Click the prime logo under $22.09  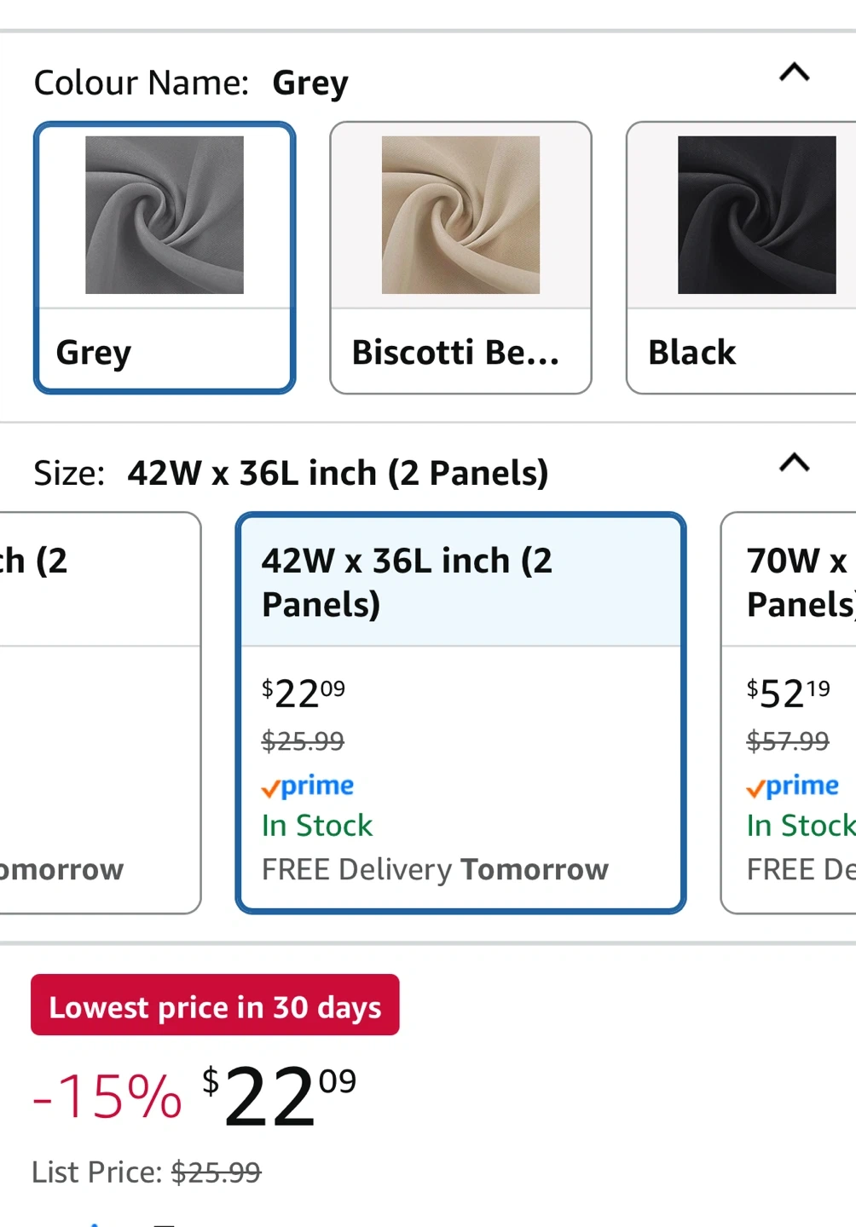click(x=308, y=786)
